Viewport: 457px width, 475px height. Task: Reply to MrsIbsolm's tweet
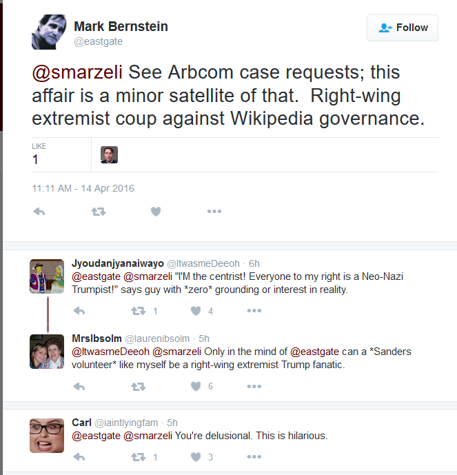pyautogui.click(x=79, y=386)
